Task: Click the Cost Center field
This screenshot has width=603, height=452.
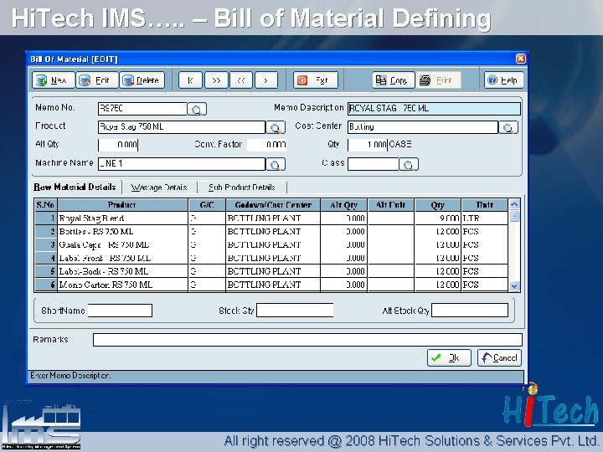Action: (423, 127)
